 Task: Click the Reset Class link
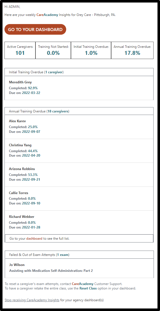point(88,288)
